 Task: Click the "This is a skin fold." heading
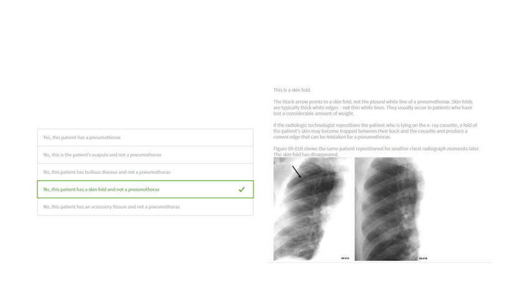[x=292, y=90]
